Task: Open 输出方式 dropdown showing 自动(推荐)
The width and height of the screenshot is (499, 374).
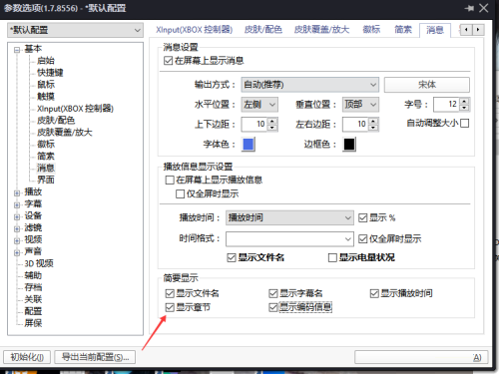Action: tap(310, 85)
